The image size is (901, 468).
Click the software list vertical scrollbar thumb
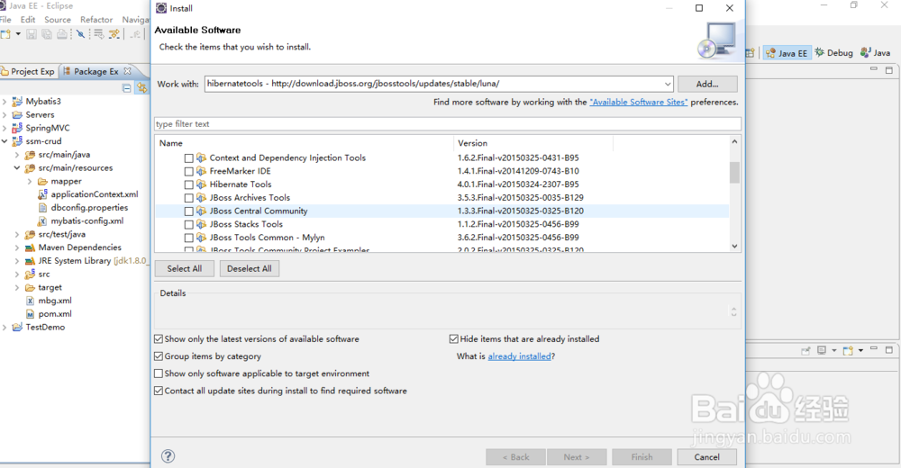click(x=734, y=172)
